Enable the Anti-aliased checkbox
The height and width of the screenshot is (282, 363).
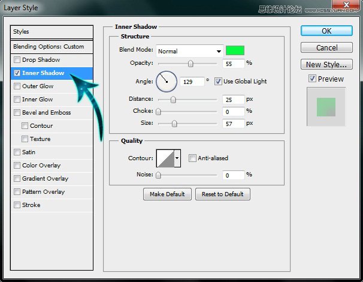click(192, 158)
